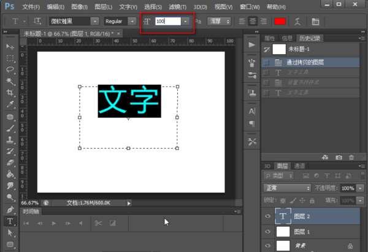This screenshot has width=368, height=252.
Task: Open the font size dropdown arrow
Action: coord(185,22)
